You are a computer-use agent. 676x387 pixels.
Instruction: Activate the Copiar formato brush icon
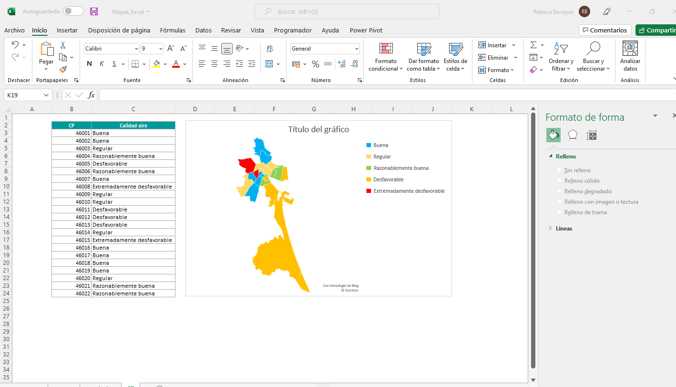[62, 70]
